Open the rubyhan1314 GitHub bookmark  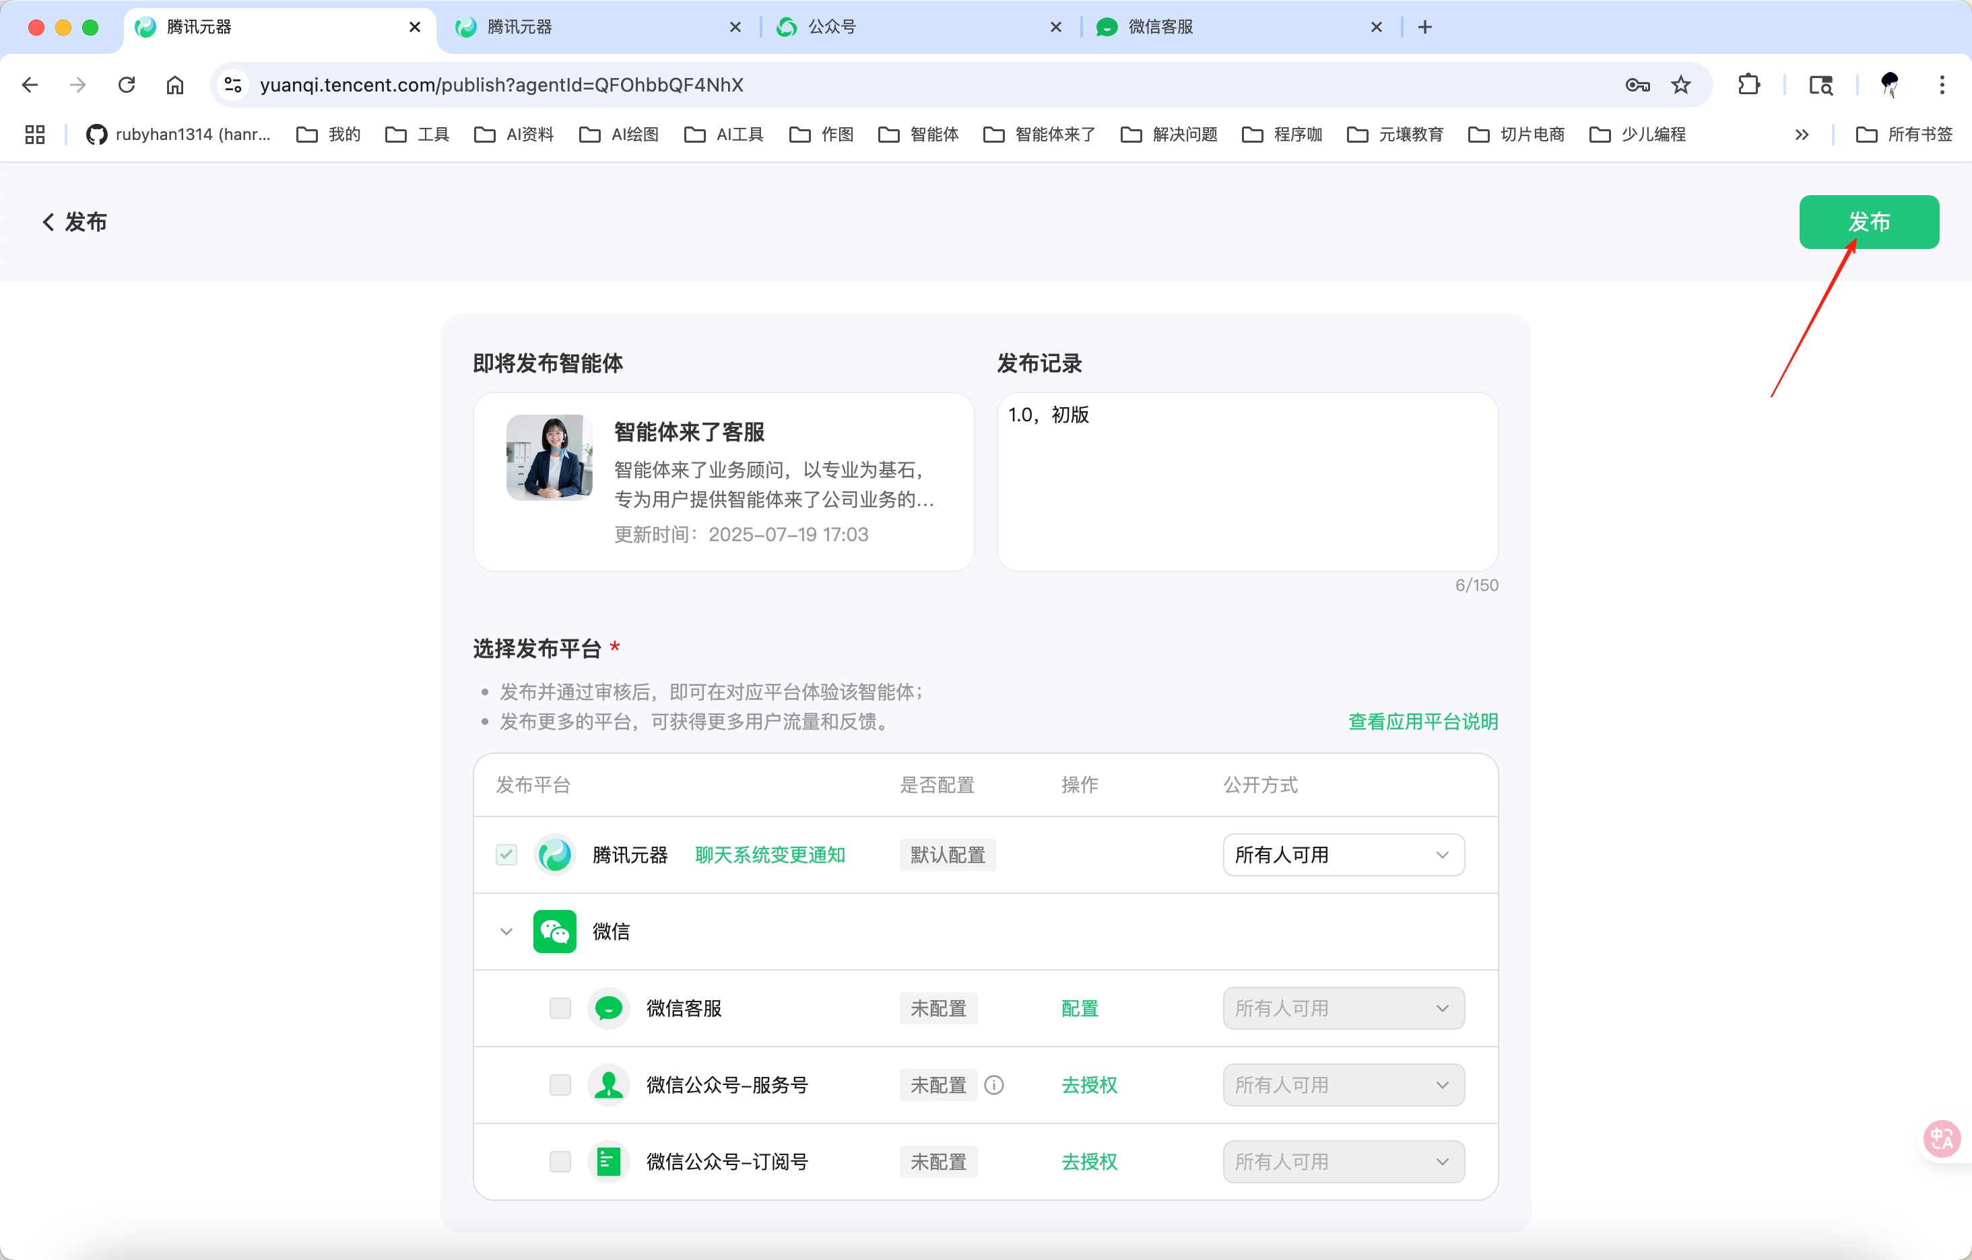[x=178, y=134]
